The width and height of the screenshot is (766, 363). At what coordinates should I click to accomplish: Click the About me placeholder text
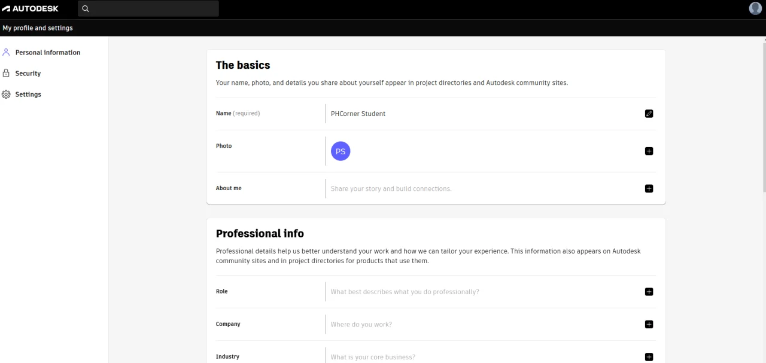(x=391, y=188)
